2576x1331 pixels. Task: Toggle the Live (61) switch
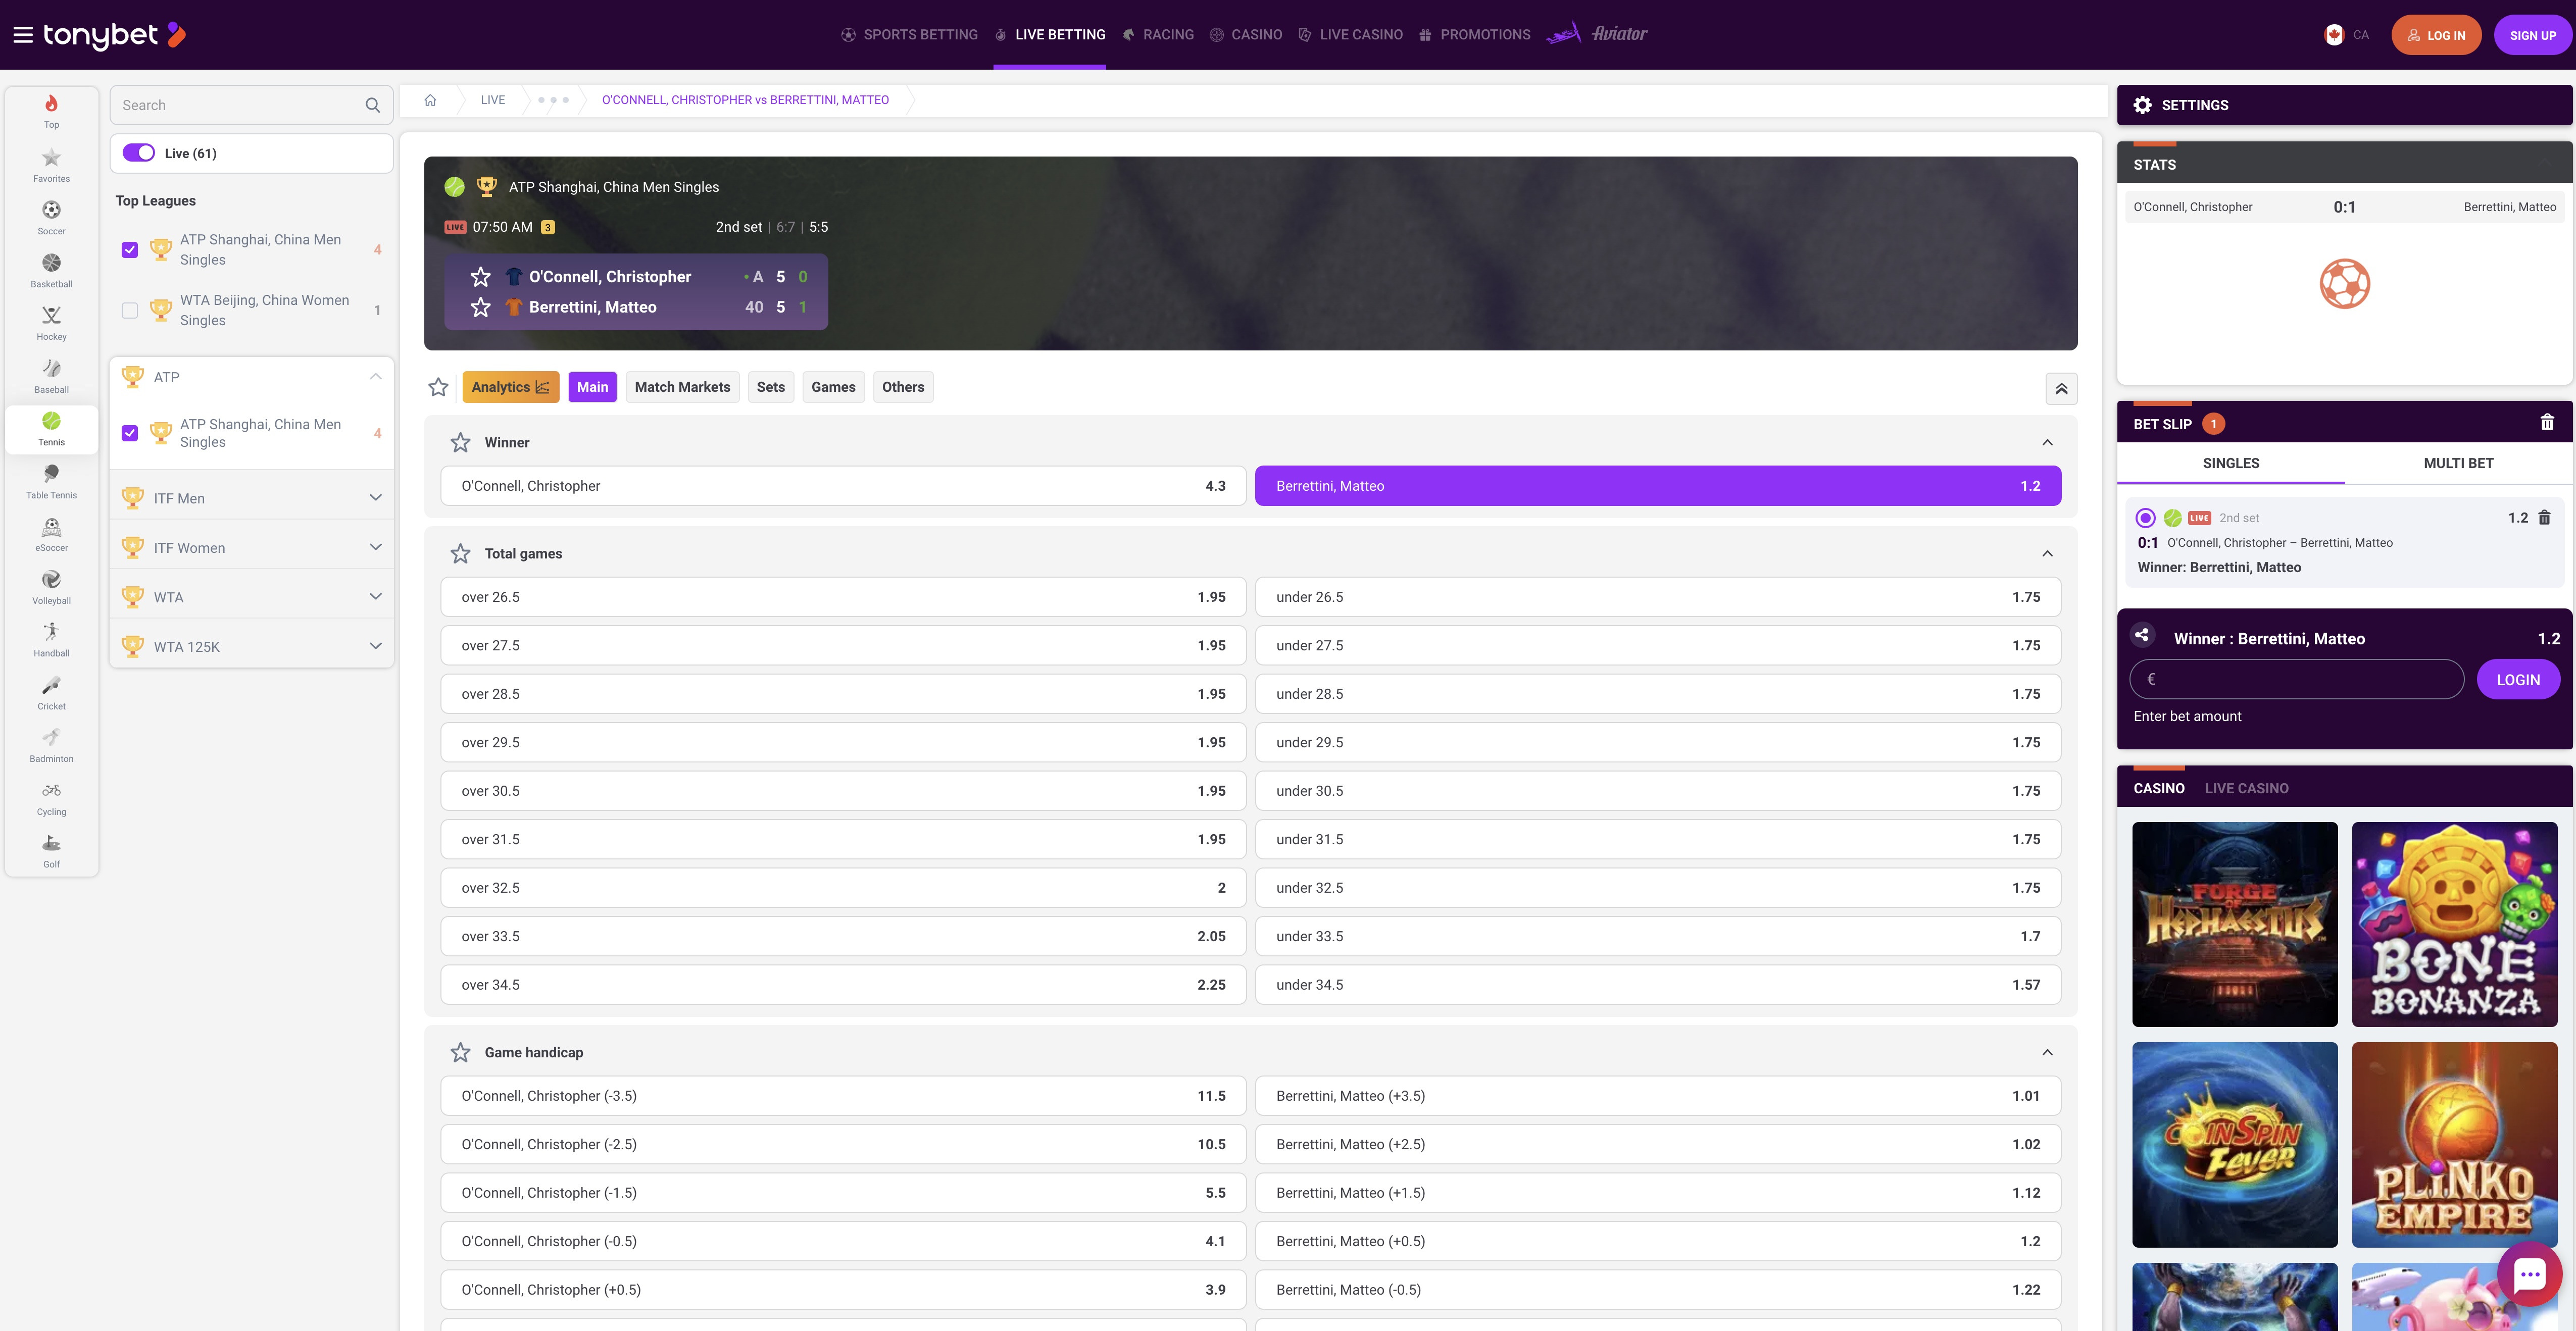click(x=139, y=153)
